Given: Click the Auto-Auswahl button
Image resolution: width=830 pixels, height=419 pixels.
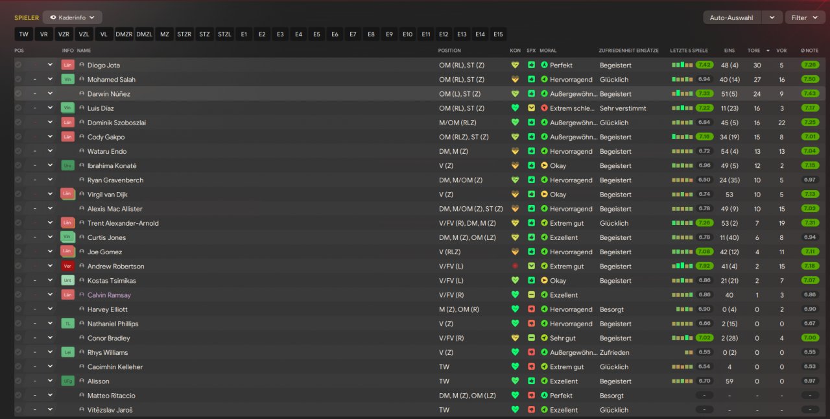Looking at the screenshot, I should pyautogui.click(x=732, y=18).
